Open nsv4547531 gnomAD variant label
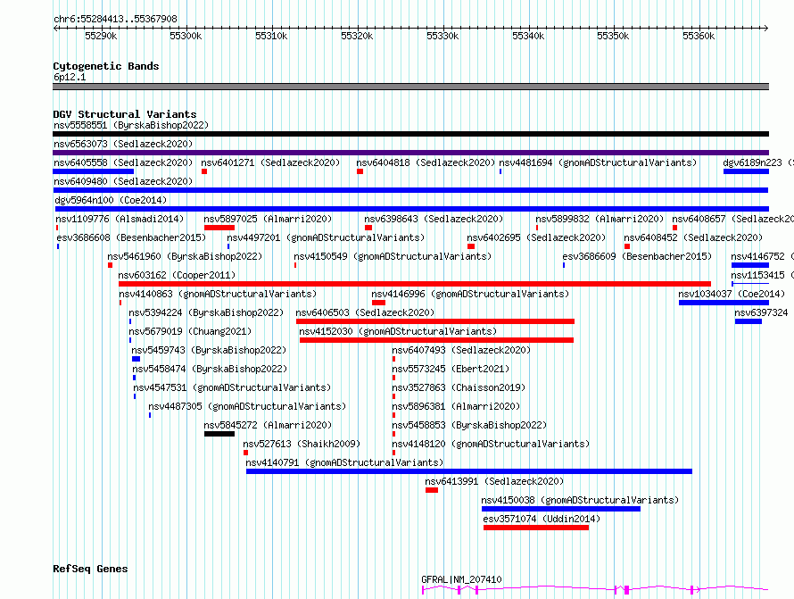This screenshot has width=794, height=599. 232,387
